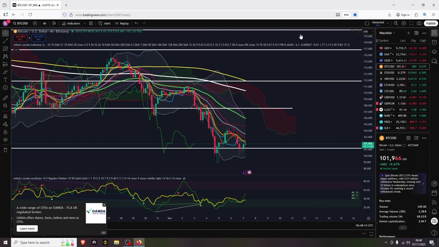Open the Spot Bitcoin ETFs news item
This screenshot has height=247, width=439.
click(403, 184)
